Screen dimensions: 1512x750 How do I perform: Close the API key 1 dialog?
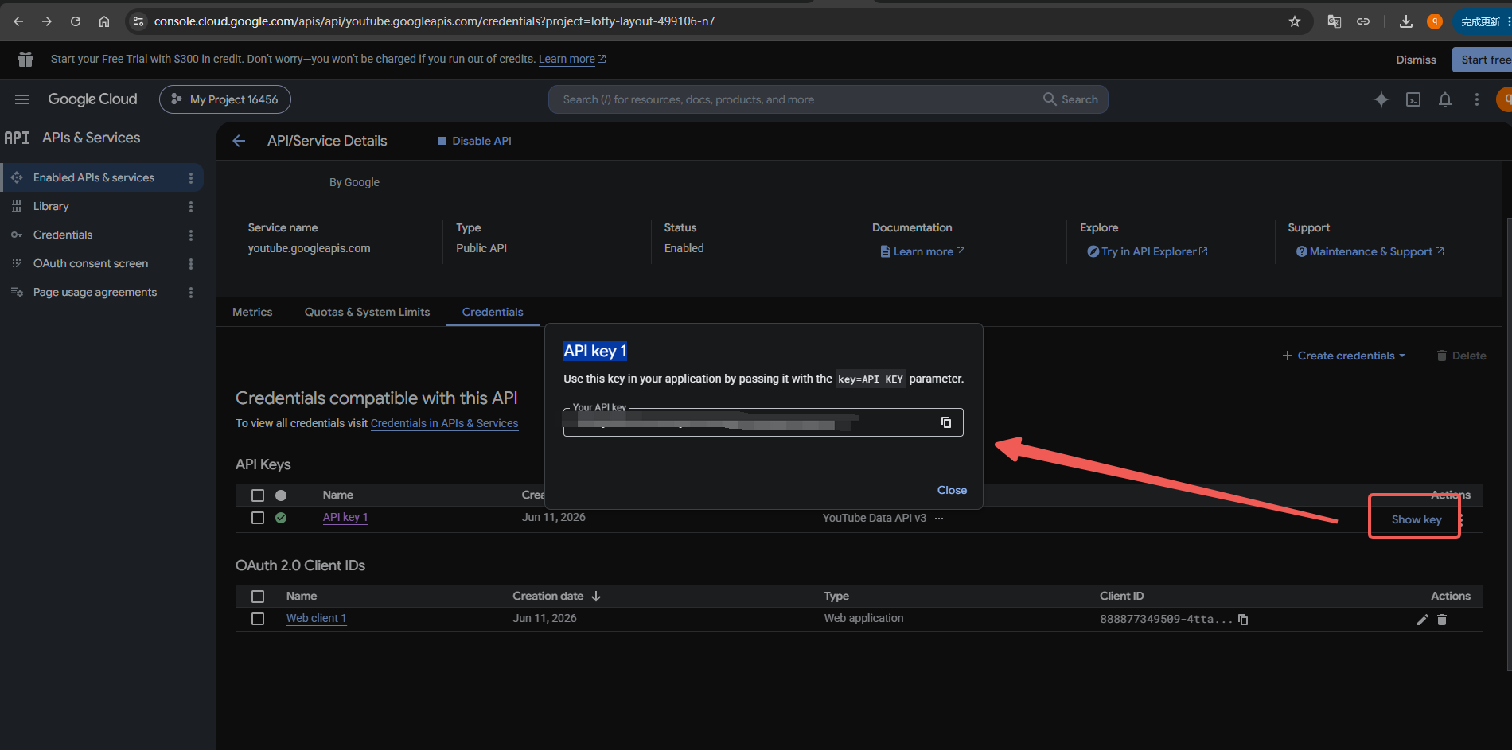pyautogui.click(x=952, y=490)
